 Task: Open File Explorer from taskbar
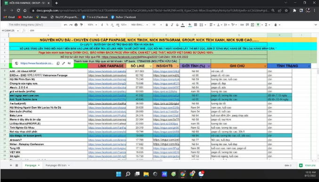pyautogui.click(x=146, y=174)
